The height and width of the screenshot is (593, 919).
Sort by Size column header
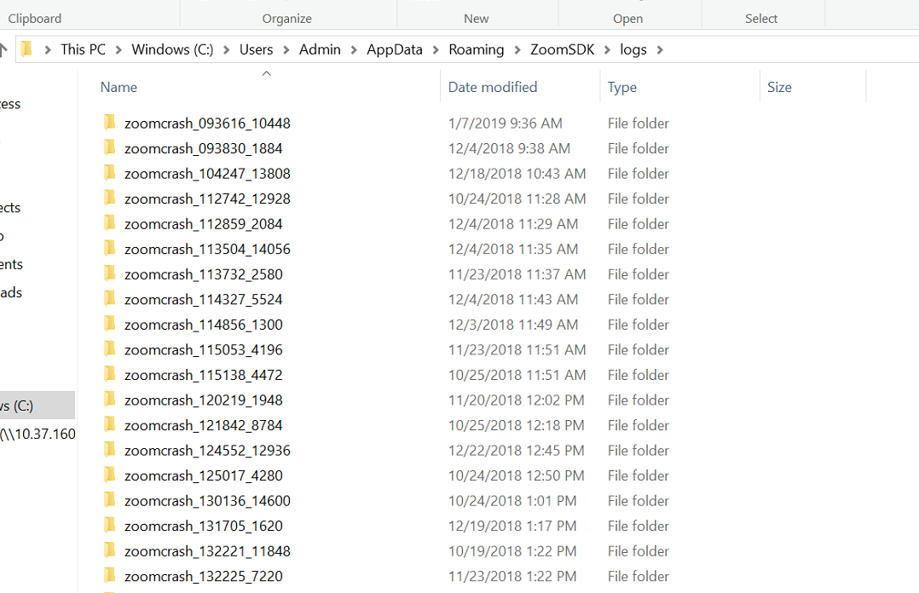(x=779, y=87)
